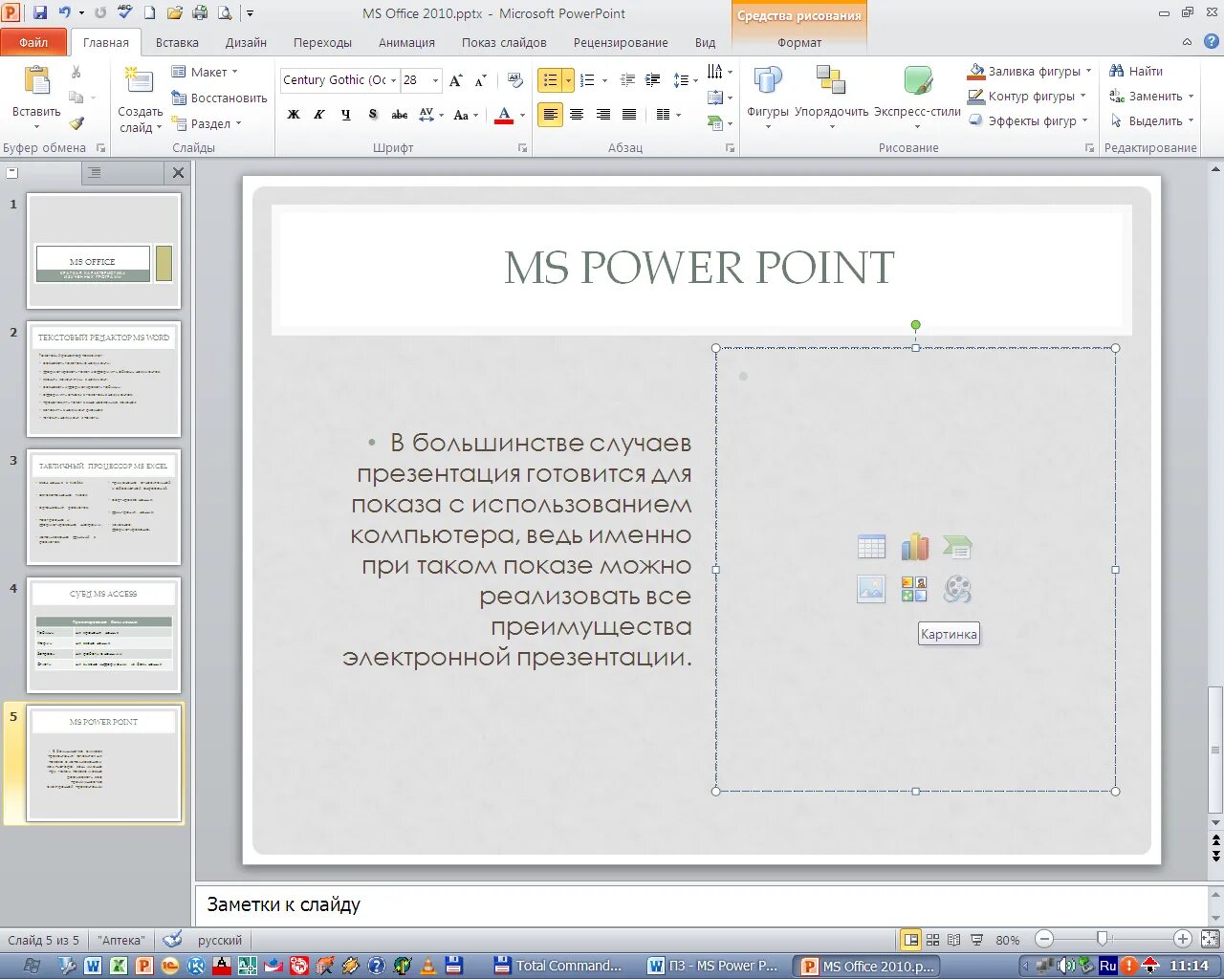
Task: Click in the Заметки к слайду notes field
Action: click(702, 904)
